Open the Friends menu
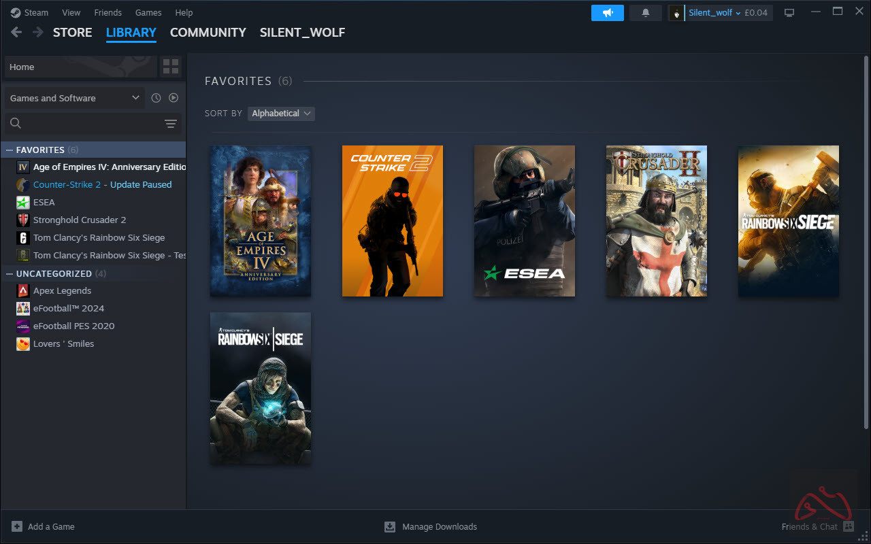This screenshot has height=544, width=871. pos(108,12)
